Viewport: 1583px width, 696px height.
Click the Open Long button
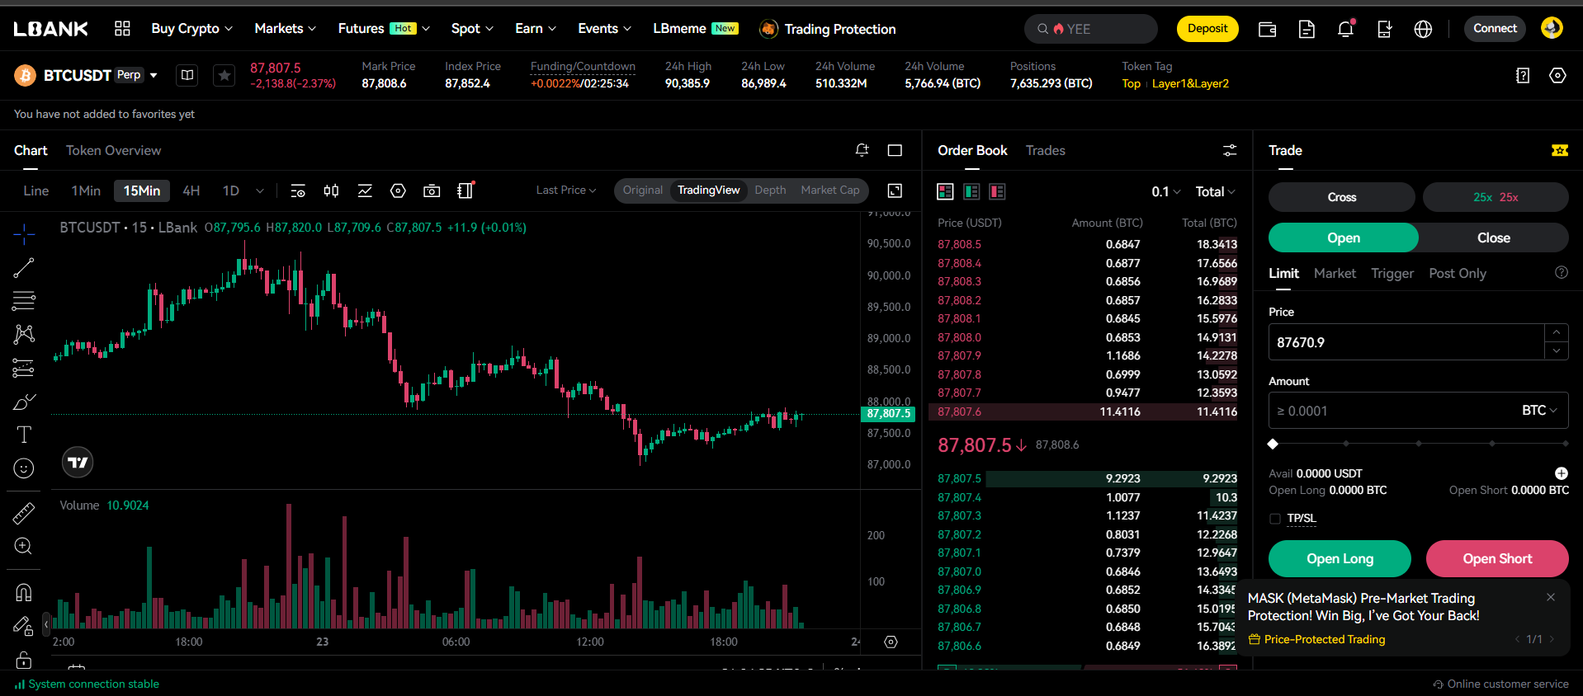coord(1339,558)
